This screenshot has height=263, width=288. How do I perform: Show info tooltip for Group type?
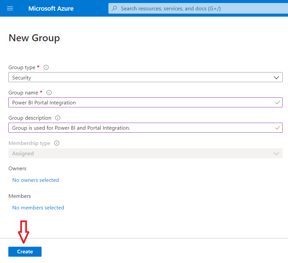point(46,67)
